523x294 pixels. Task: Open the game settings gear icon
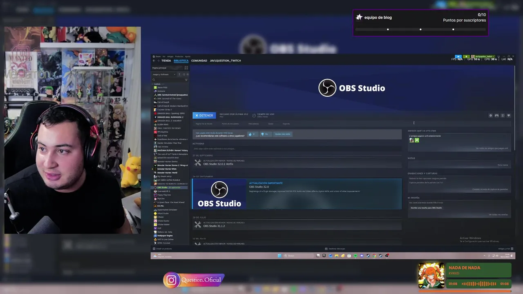491,116
